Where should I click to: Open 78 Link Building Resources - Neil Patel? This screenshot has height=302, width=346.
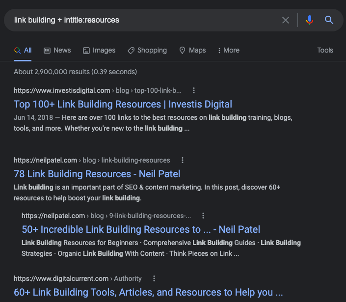pyautogui.click(x=97, y=174)
